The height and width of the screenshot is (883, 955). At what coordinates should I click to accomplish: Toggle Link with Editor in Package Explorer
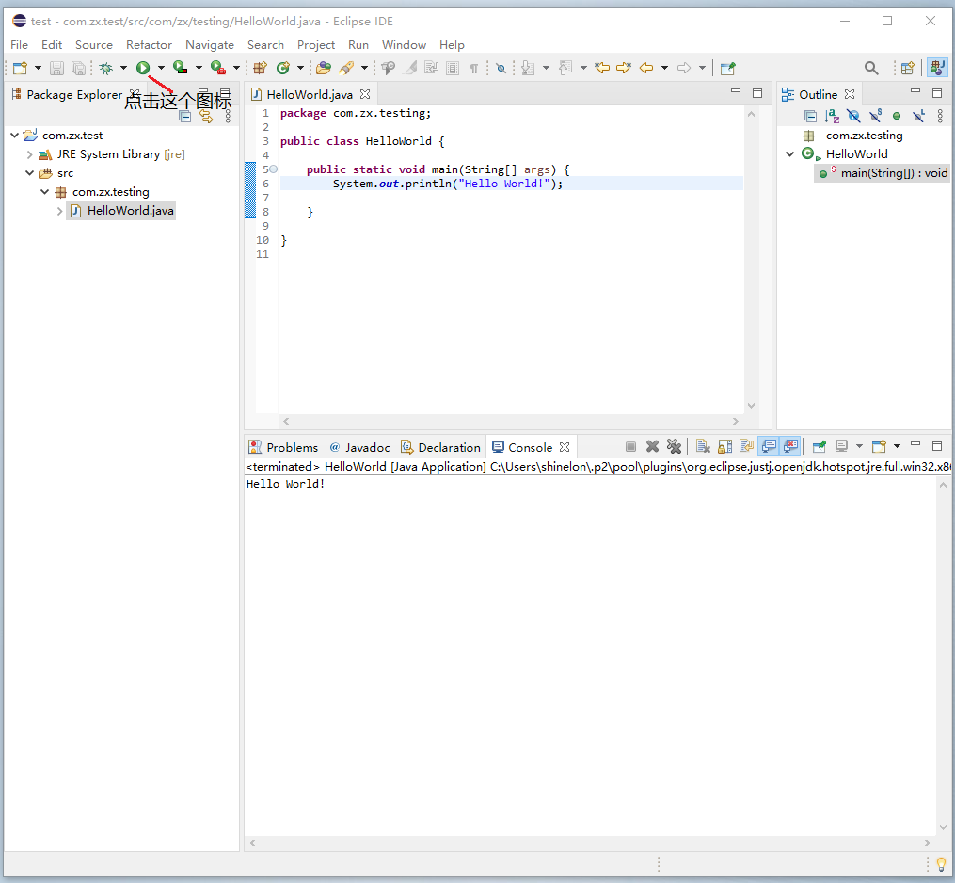[206, 117]
